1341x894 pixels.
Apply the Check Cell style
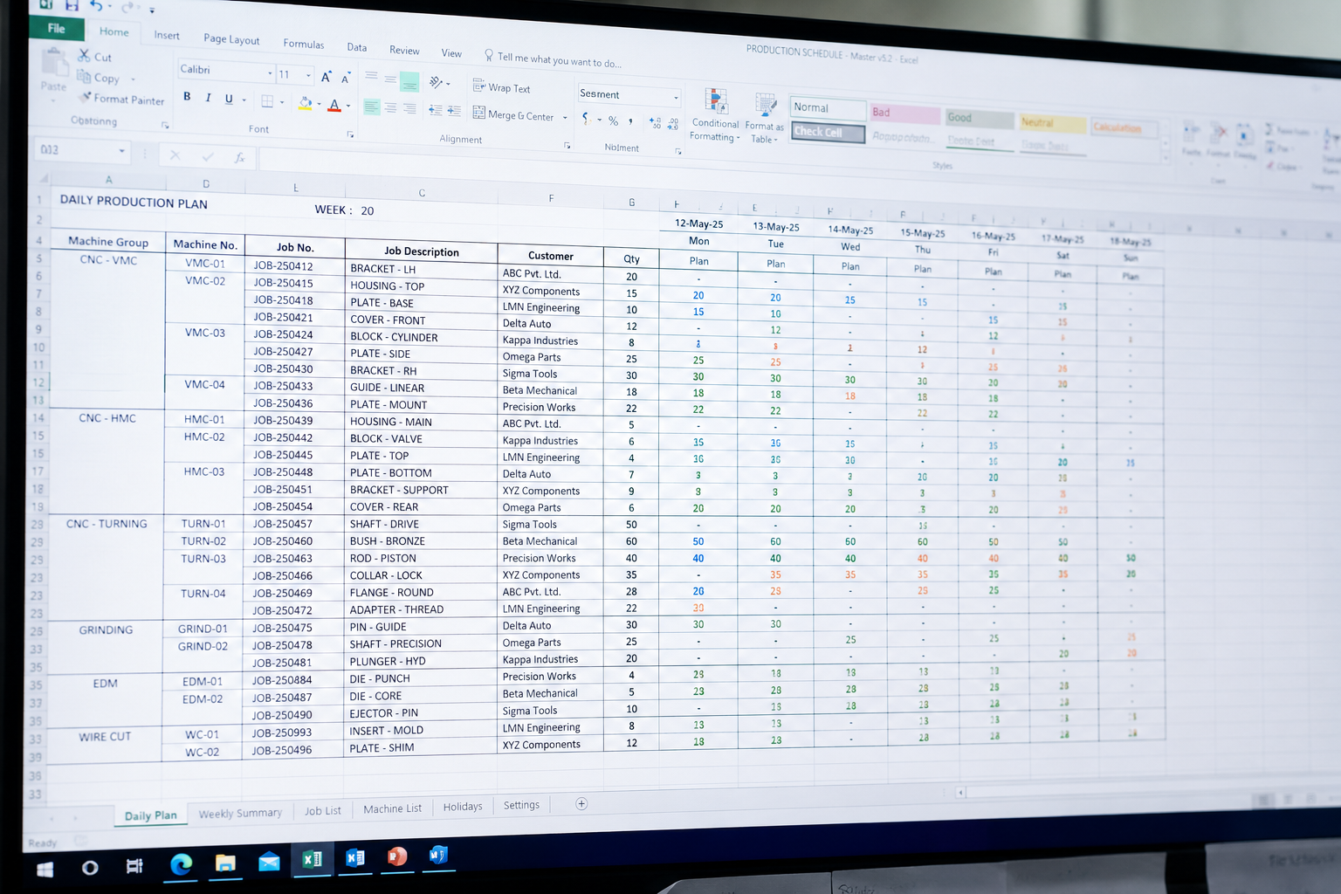click(x=828, y=133)
